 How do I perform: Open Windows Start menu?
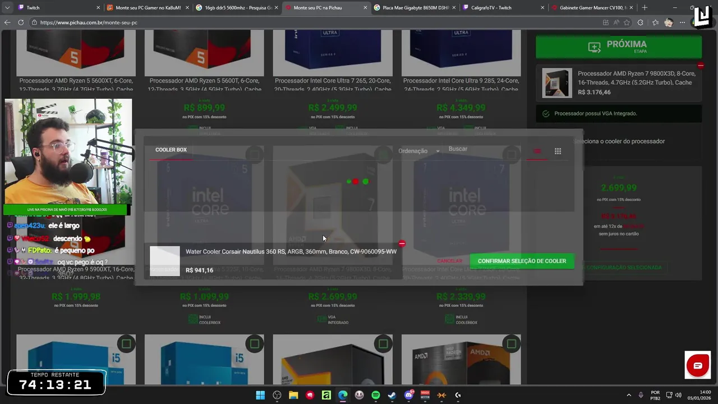[x=260, y=395]
